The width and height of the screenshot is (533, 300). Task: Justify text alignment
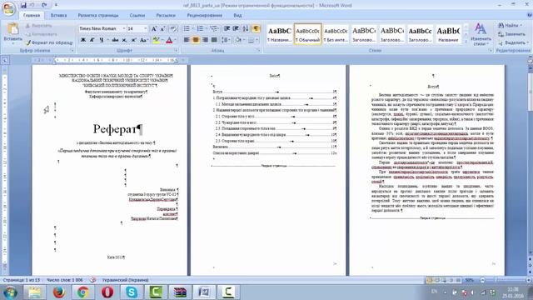coord(214,40)
